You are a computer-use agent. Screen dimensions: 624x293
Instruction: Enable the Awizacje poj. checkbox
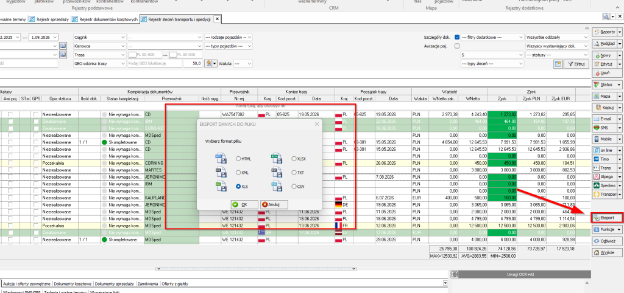[x=457, y=46]
